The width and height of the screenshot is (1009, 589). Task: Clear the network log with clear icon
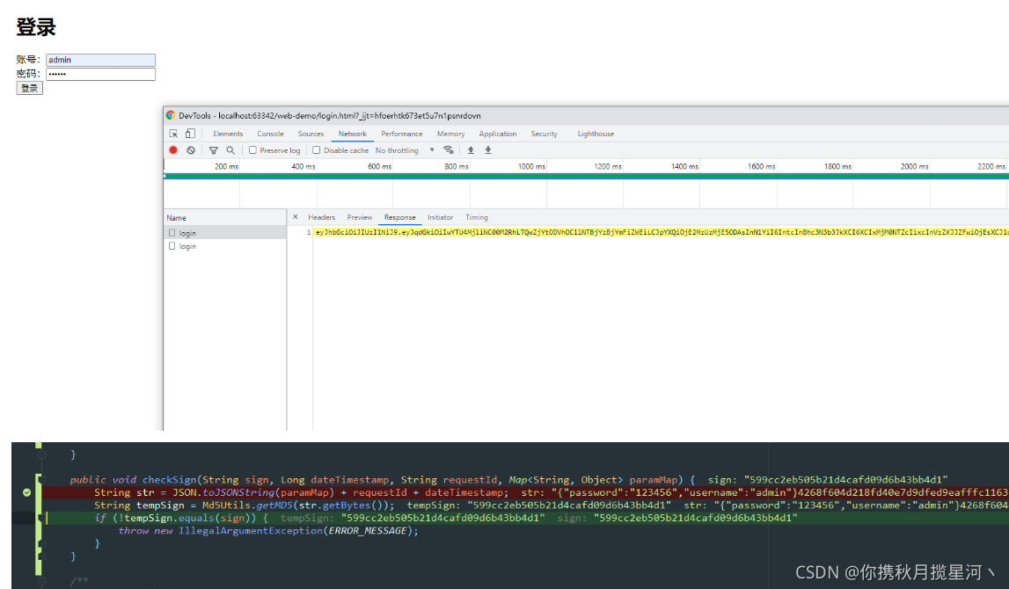click(191, 149)
